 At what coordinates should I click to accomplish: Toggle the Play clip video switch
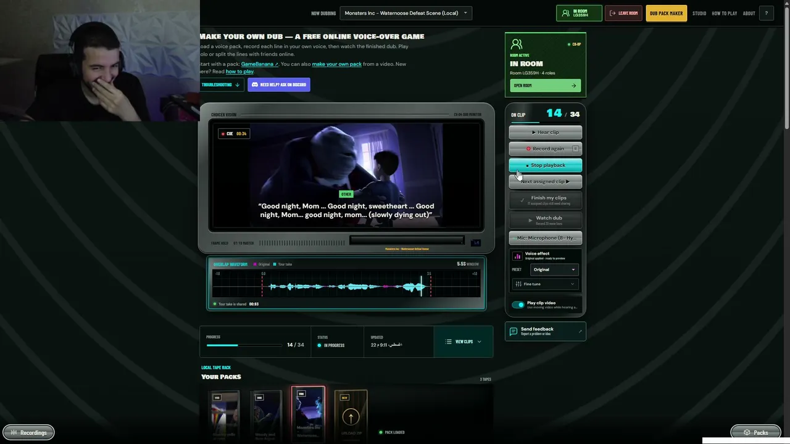518,305
